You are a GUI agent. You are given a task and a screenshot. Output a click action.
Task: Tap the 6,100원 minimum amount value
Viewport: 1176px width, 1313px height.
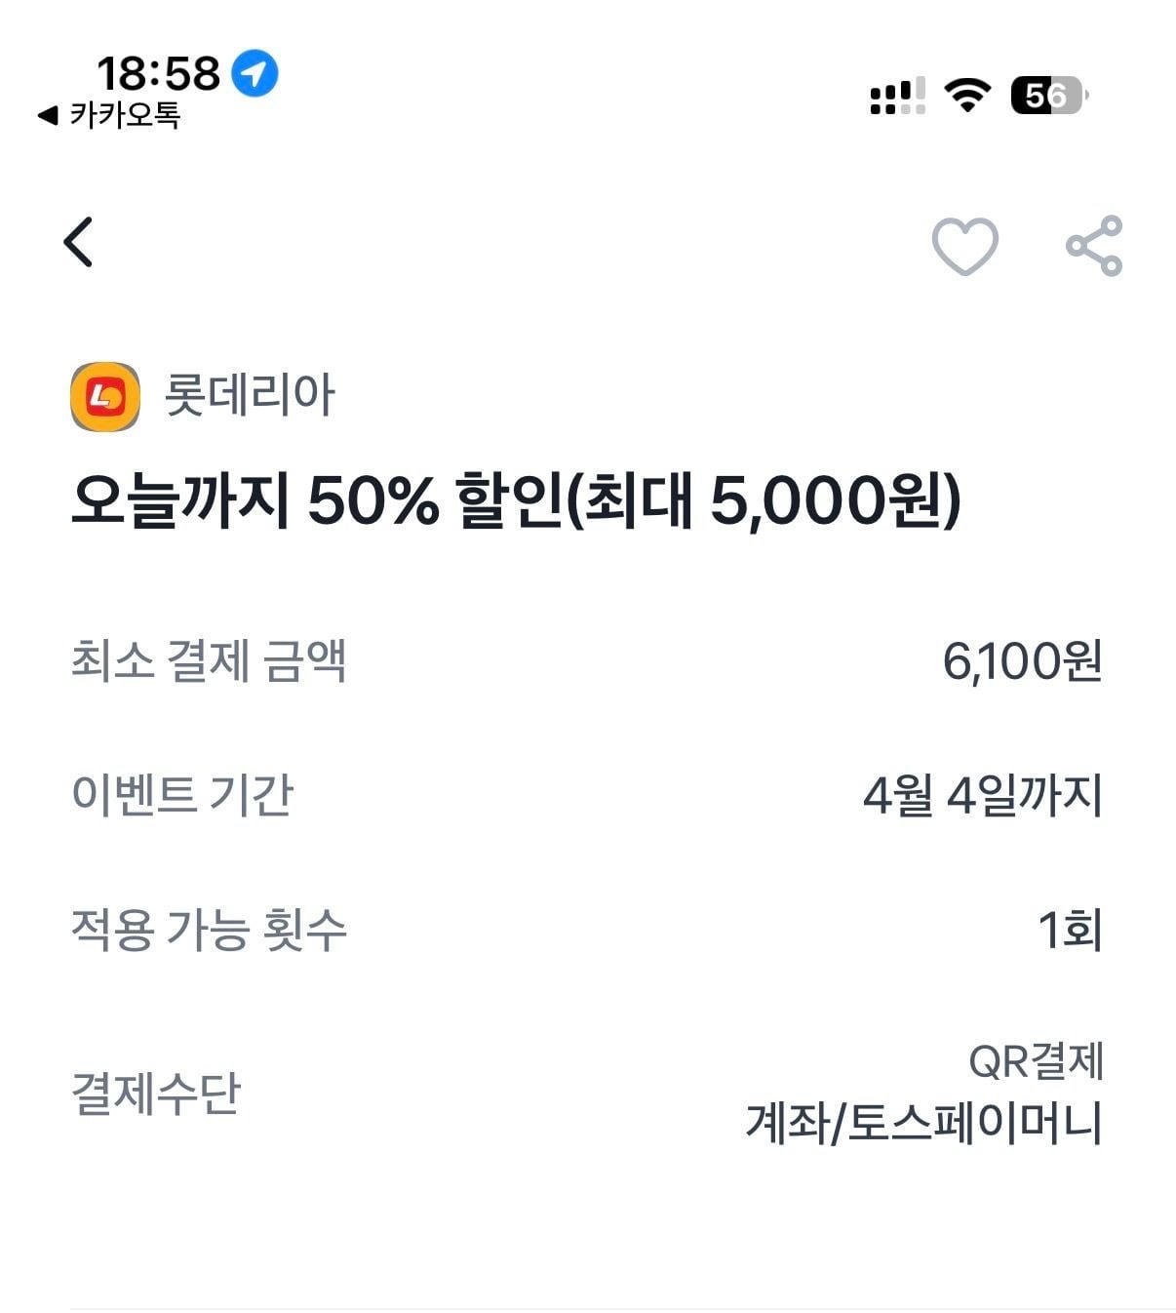click(1022, 661)
